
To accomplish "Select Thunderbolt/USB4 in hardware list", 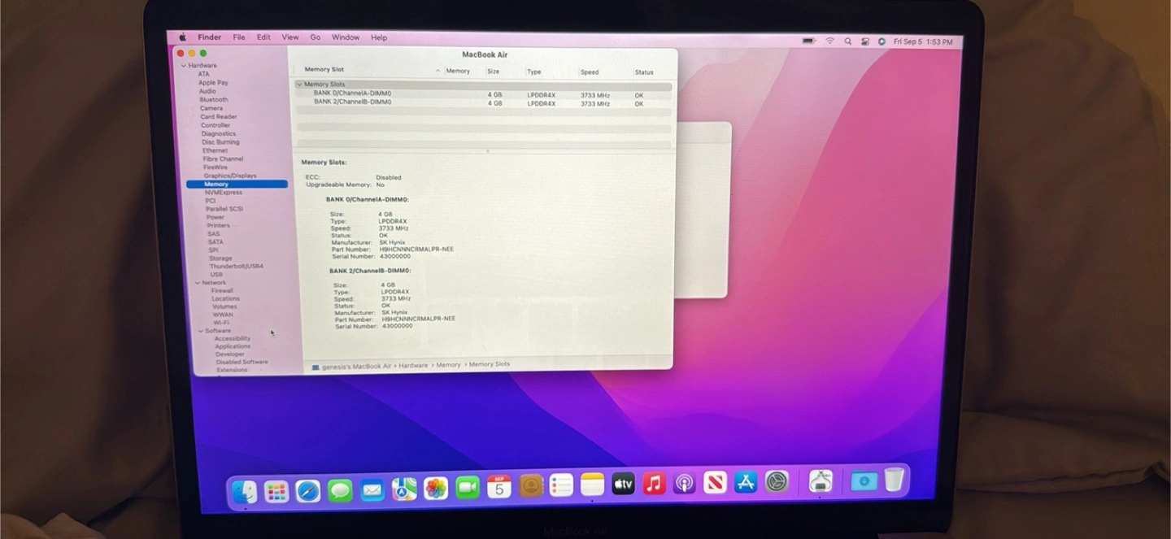I will tap(236, 267).
